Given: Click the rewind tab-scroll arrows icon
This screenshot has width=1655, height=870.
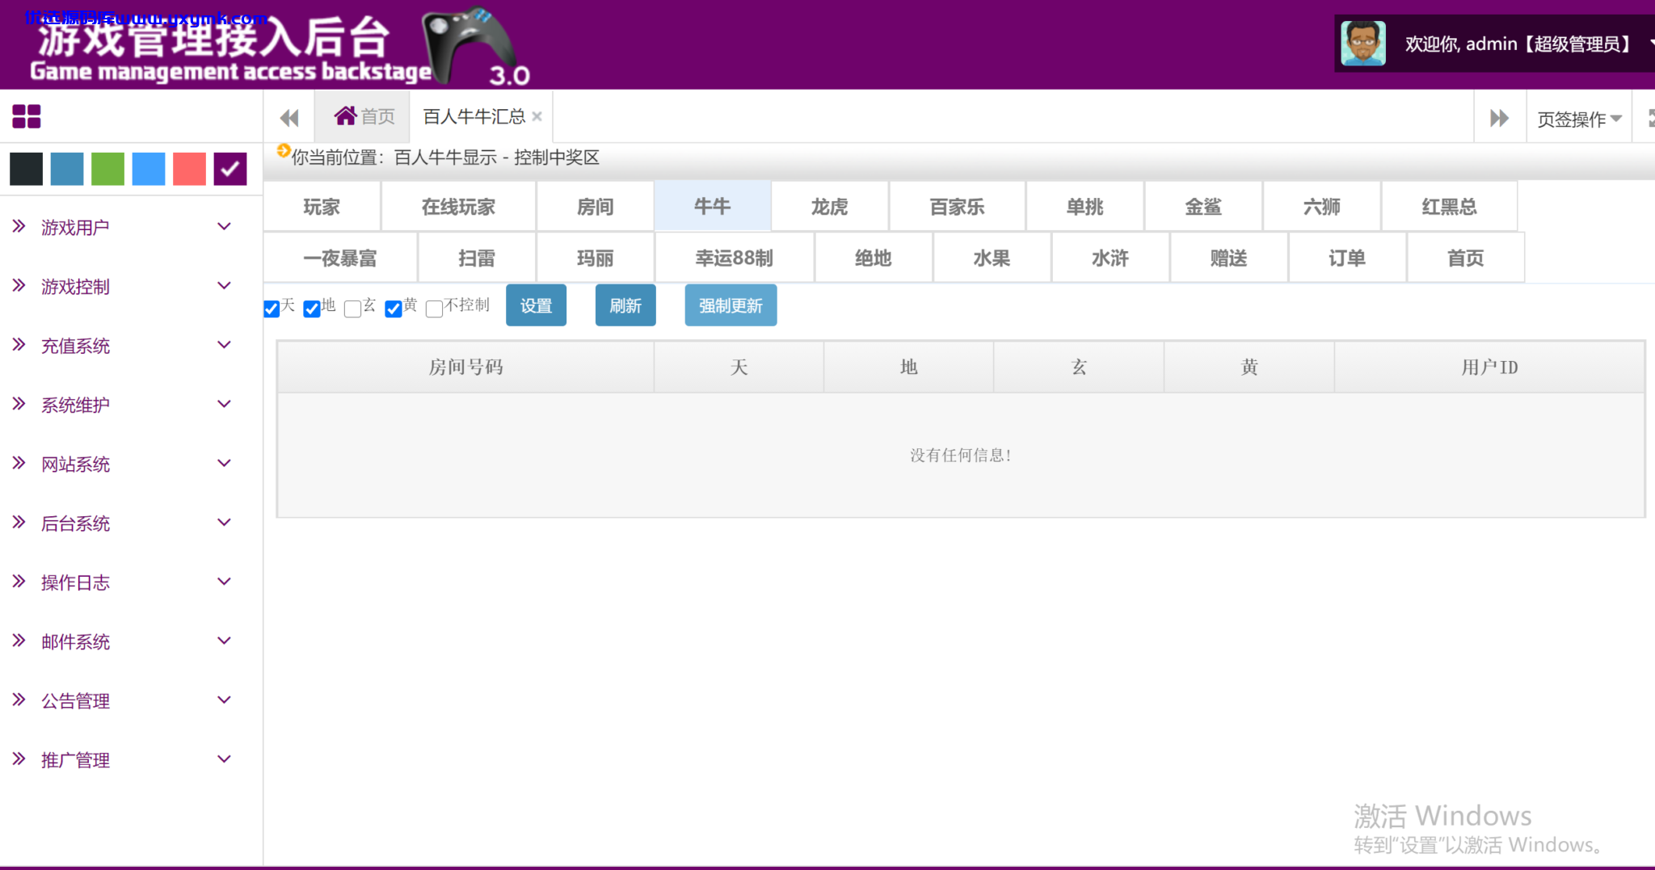Looking at the screenshot, I should 289,118.
